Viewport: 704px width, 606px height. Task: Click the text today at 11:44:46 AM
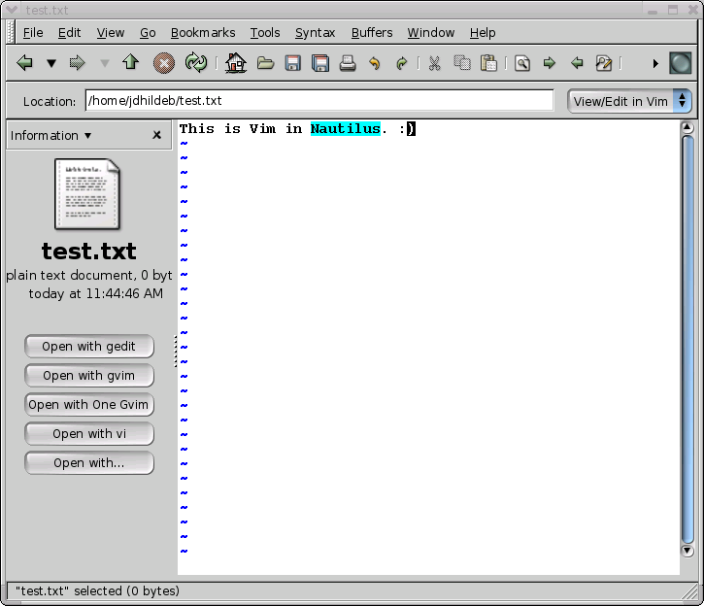(x=95, y=293)
